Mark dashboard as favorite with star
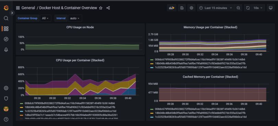278x126 pixels. pos(101,8)
